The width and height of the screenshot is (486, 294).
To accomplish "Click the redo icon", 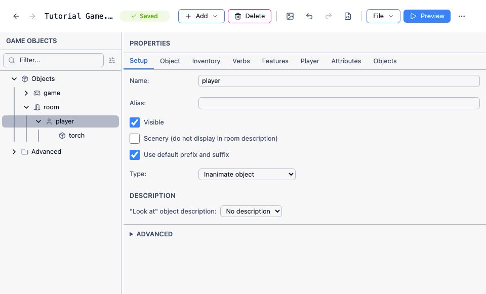I will 329,16.
